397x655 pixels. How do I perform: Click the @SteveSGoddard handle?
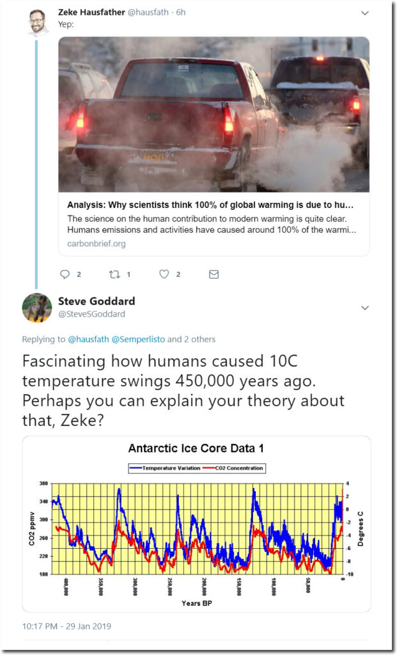point(91,314)
